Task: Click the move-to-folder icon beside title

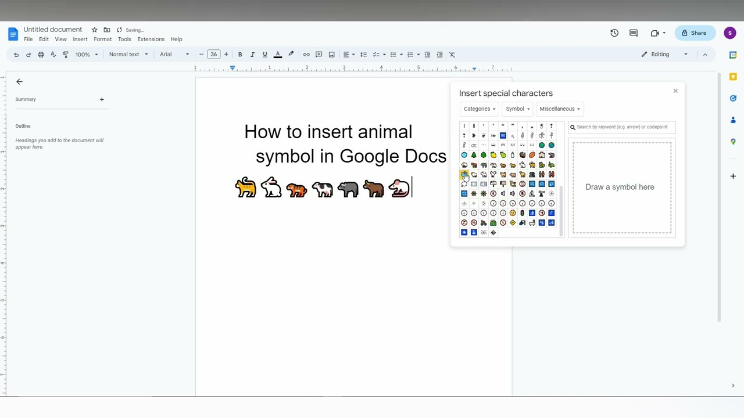Action: pyautogui.click(x=107, y=30)
